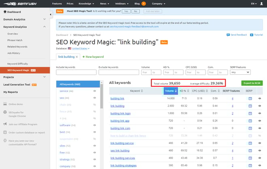Hide the building link keyword row
The height and width of the screenshot is (169, 267).
click(260, 98)
